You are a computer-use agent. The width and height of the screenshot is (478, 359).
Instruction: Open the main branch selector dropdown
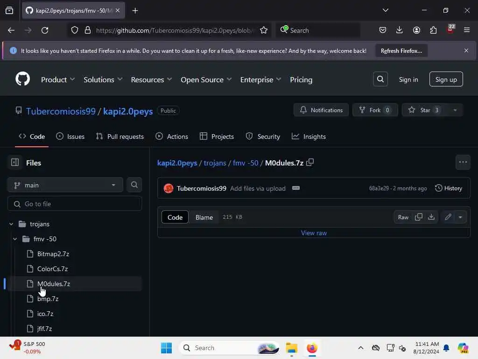(x=65, y=185)
